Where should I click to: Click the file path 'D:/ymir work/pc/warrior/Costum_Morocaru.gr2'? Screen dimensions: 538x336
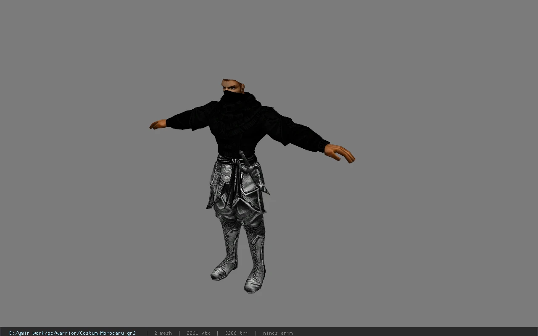coord(72,333)
